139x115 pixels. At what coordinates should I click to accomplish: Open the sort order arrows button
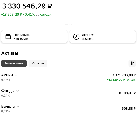click(x=132, y=63)
